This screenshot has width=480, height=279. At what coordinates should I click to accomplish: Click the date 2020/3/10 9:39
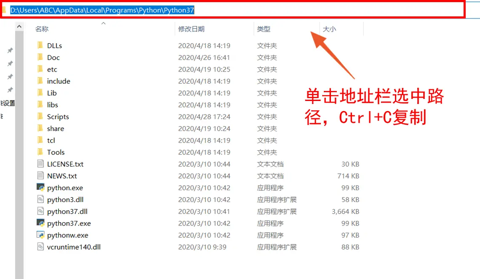203,247
